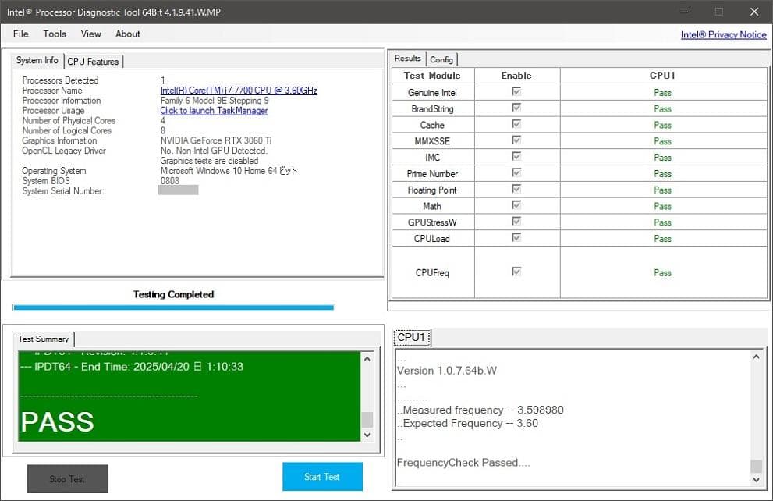
Task: Click the Intel Core i7-7700 processor link
Action: pos(238,90)
